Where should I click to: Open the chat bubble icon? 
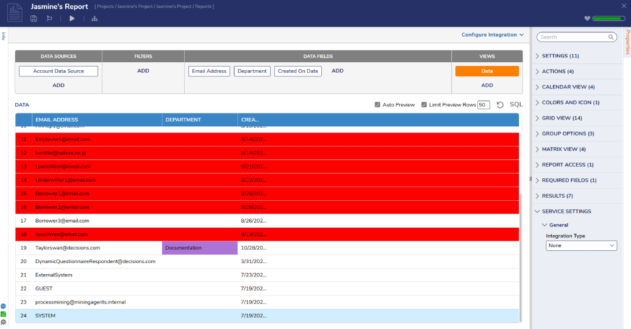coord(3,306)
